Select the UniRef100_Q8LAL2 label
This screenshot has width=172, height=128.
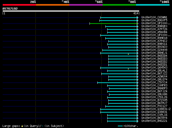[x=154, y=71]
